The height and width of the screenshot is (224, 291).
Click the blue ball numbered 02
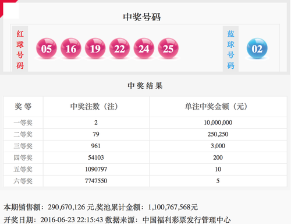(x=257, y=48)
